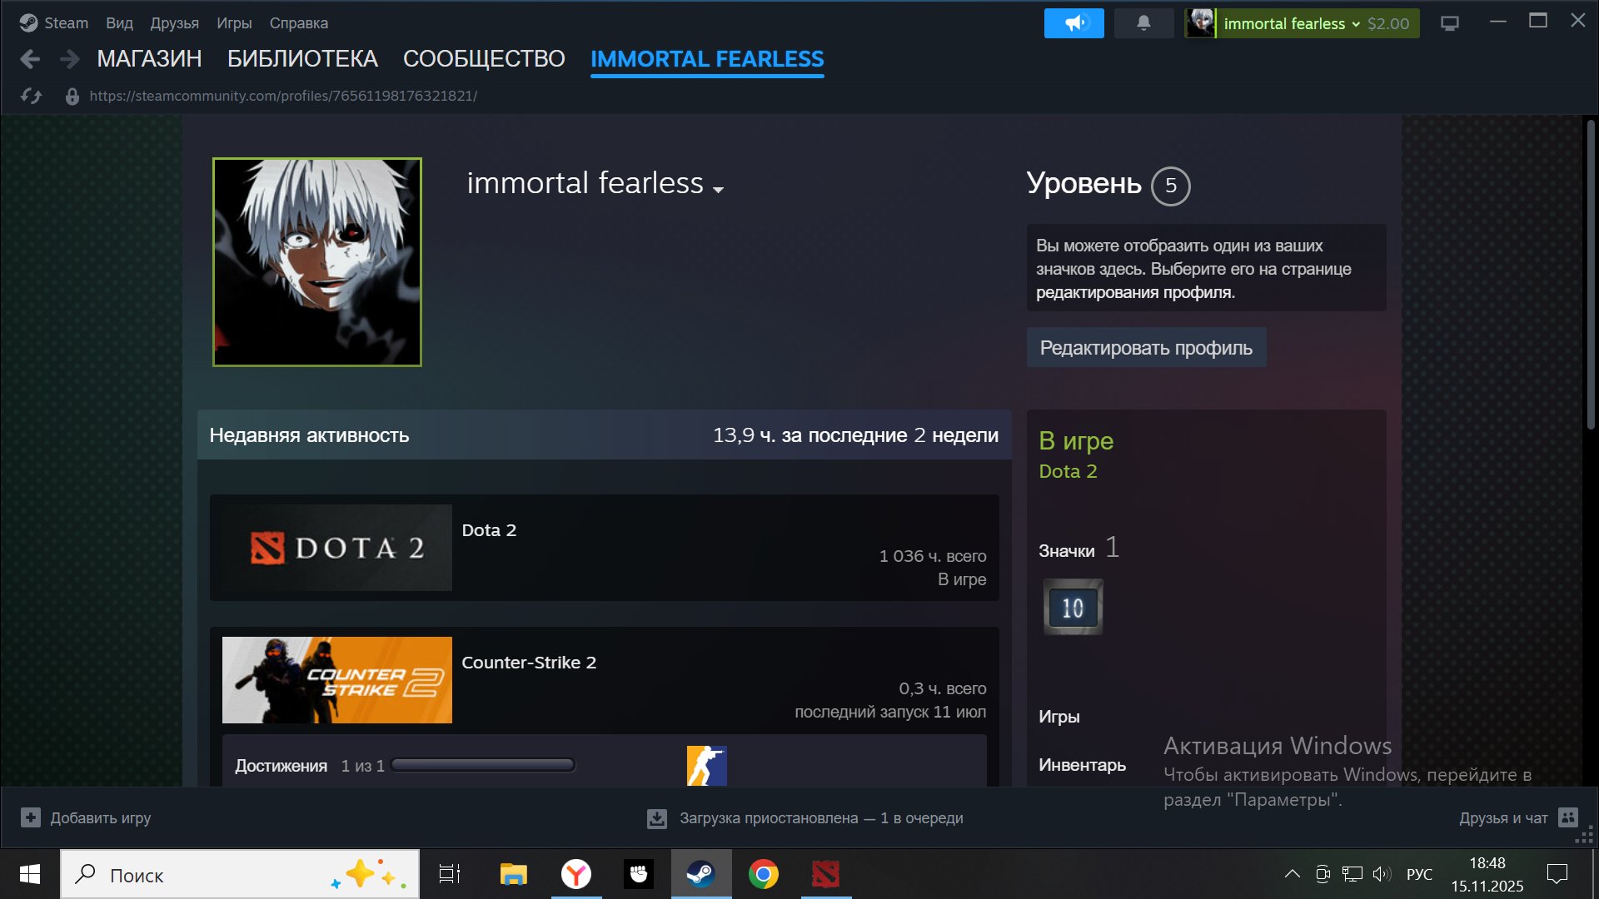This screenshot has width=1599, height=899.
Task: Click the level 10 badge icon
Action: tap(1073, 608)
